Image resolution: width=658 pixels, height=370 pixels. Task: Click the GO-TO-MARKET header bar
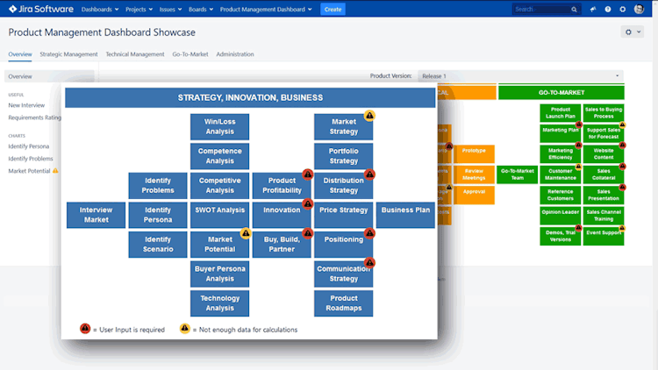click(561, 93)
